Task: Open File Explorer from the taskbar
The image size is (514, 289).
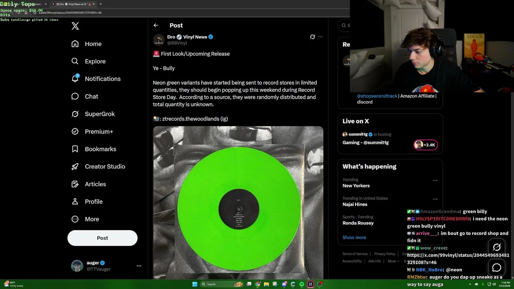Action: pyautogui.click(x=266, y=284)
